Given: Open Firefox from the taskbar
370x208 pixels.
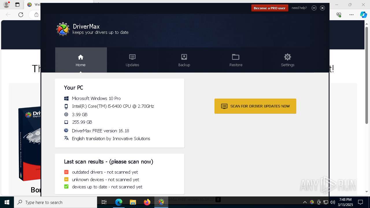Looking at the screenshot, I should click(147, 202).
